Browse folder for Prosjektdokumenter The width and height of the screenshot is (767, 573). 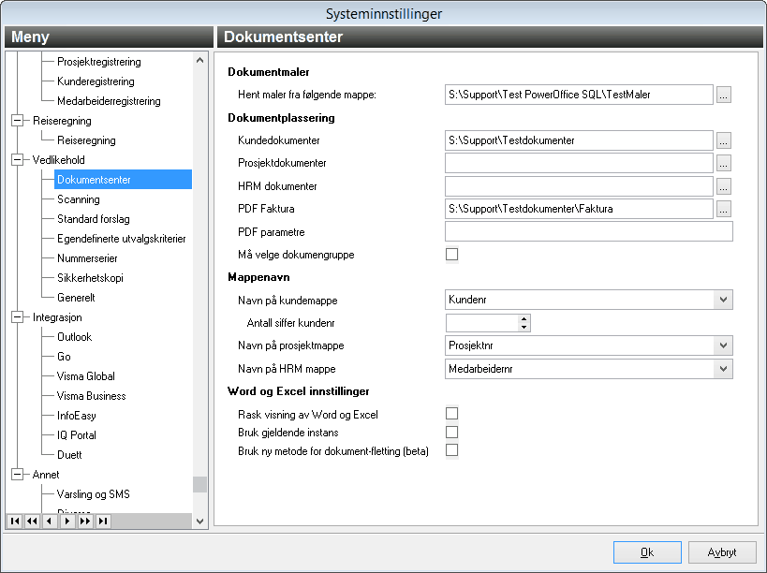(x=724, y=163)
